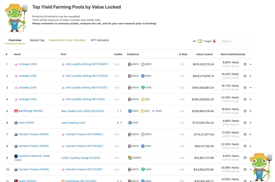
Task: Click the USDC collateral icon in row 2
Action: [143, 76]
